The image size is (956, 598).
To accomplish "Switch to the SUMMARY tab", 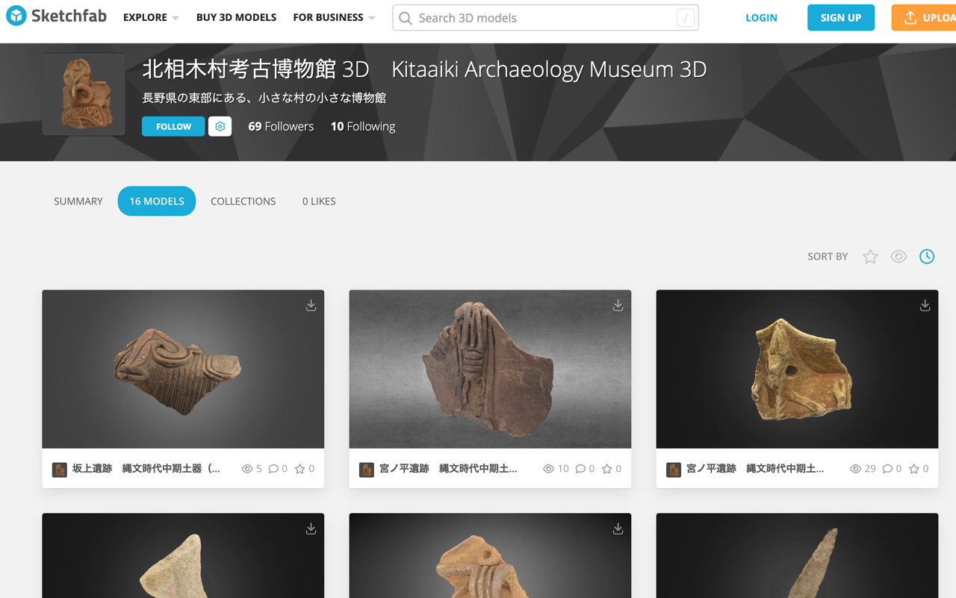I will coord(78,201).
